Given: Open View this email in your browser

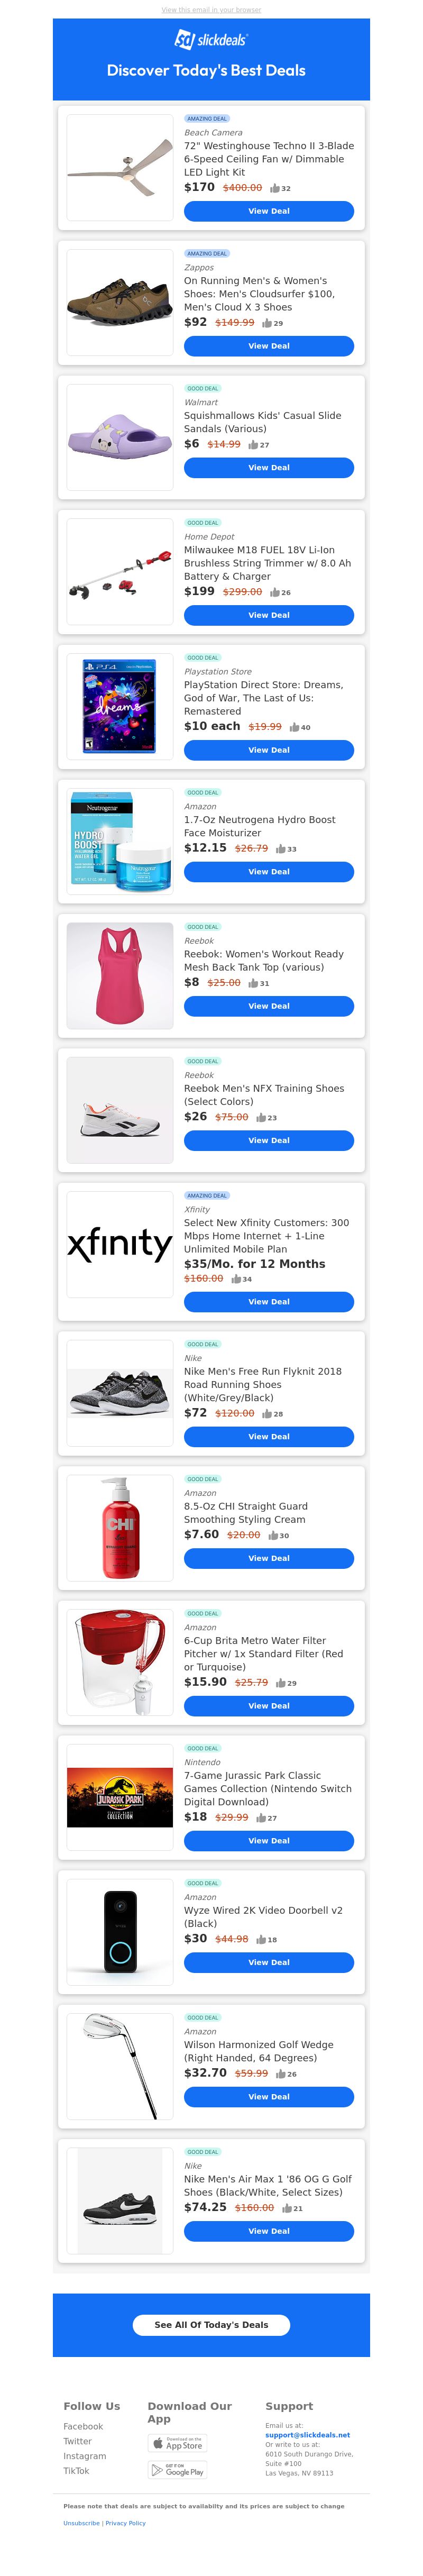Looking at the screenshot, I should point(211,10).
